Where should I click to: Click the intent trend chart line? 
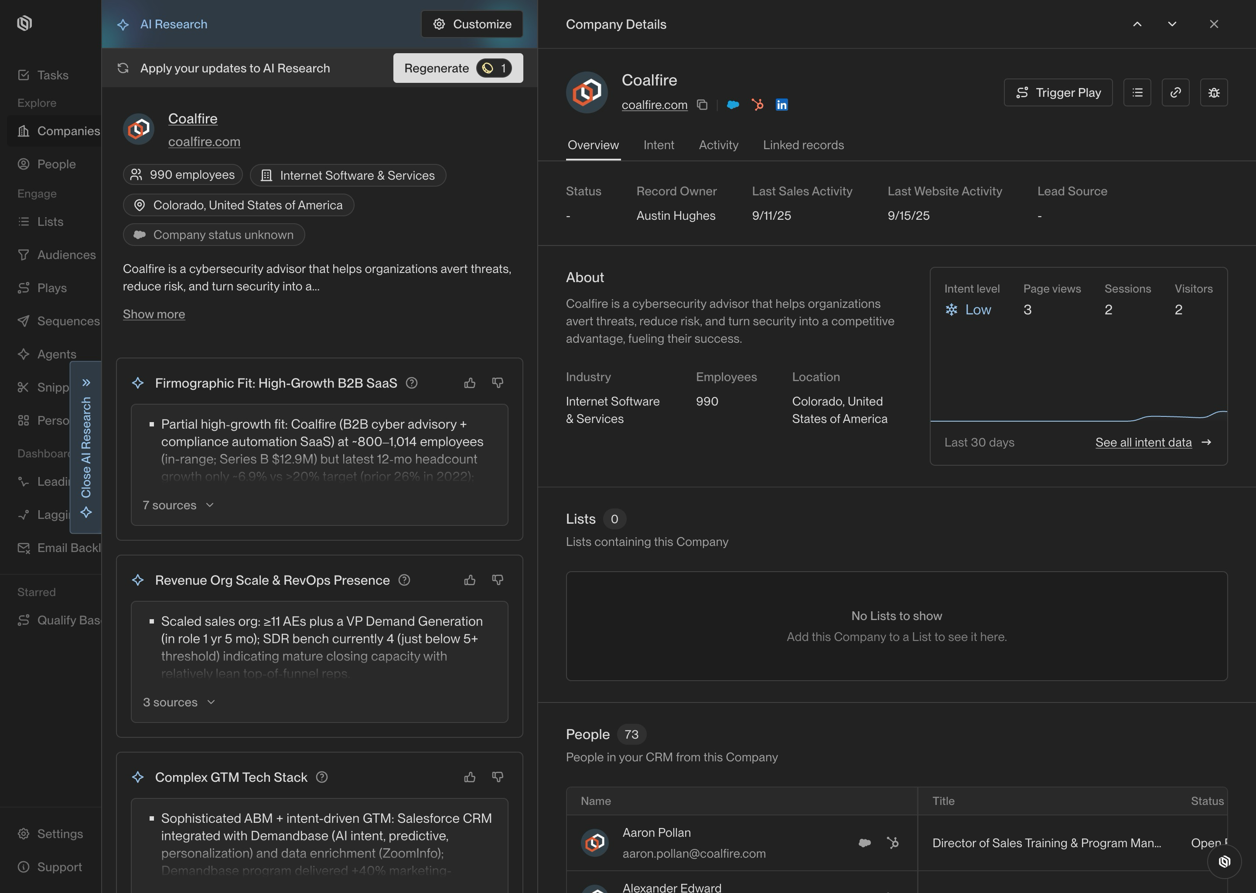click(x=1079, y=417)
